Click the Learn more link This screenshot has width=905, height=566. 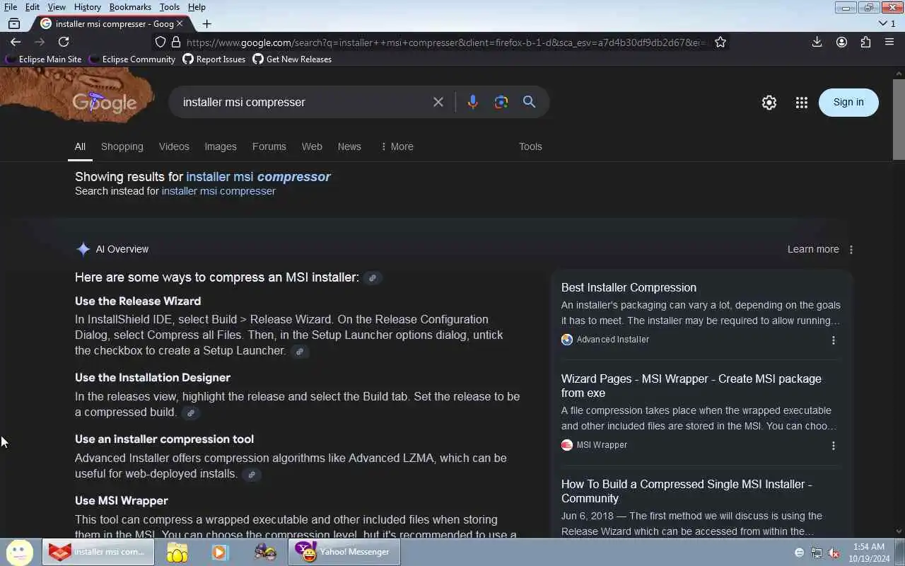813,249
